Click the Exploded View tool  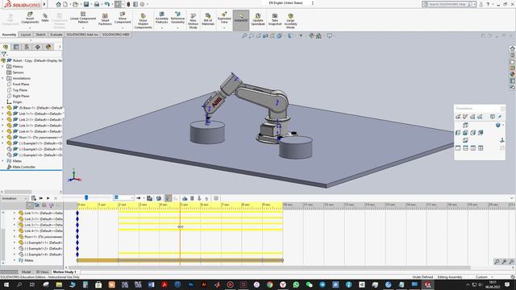coord(224,18)
